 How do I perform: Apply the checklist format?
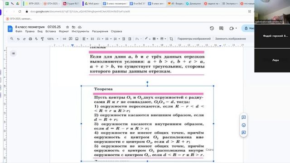tap(98, 39)
